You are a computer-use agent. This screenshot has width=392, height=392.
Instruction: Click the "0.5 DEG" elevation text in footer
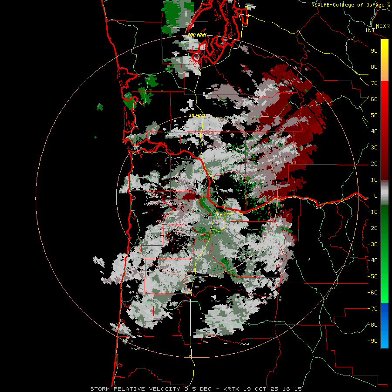click(198, 389)
